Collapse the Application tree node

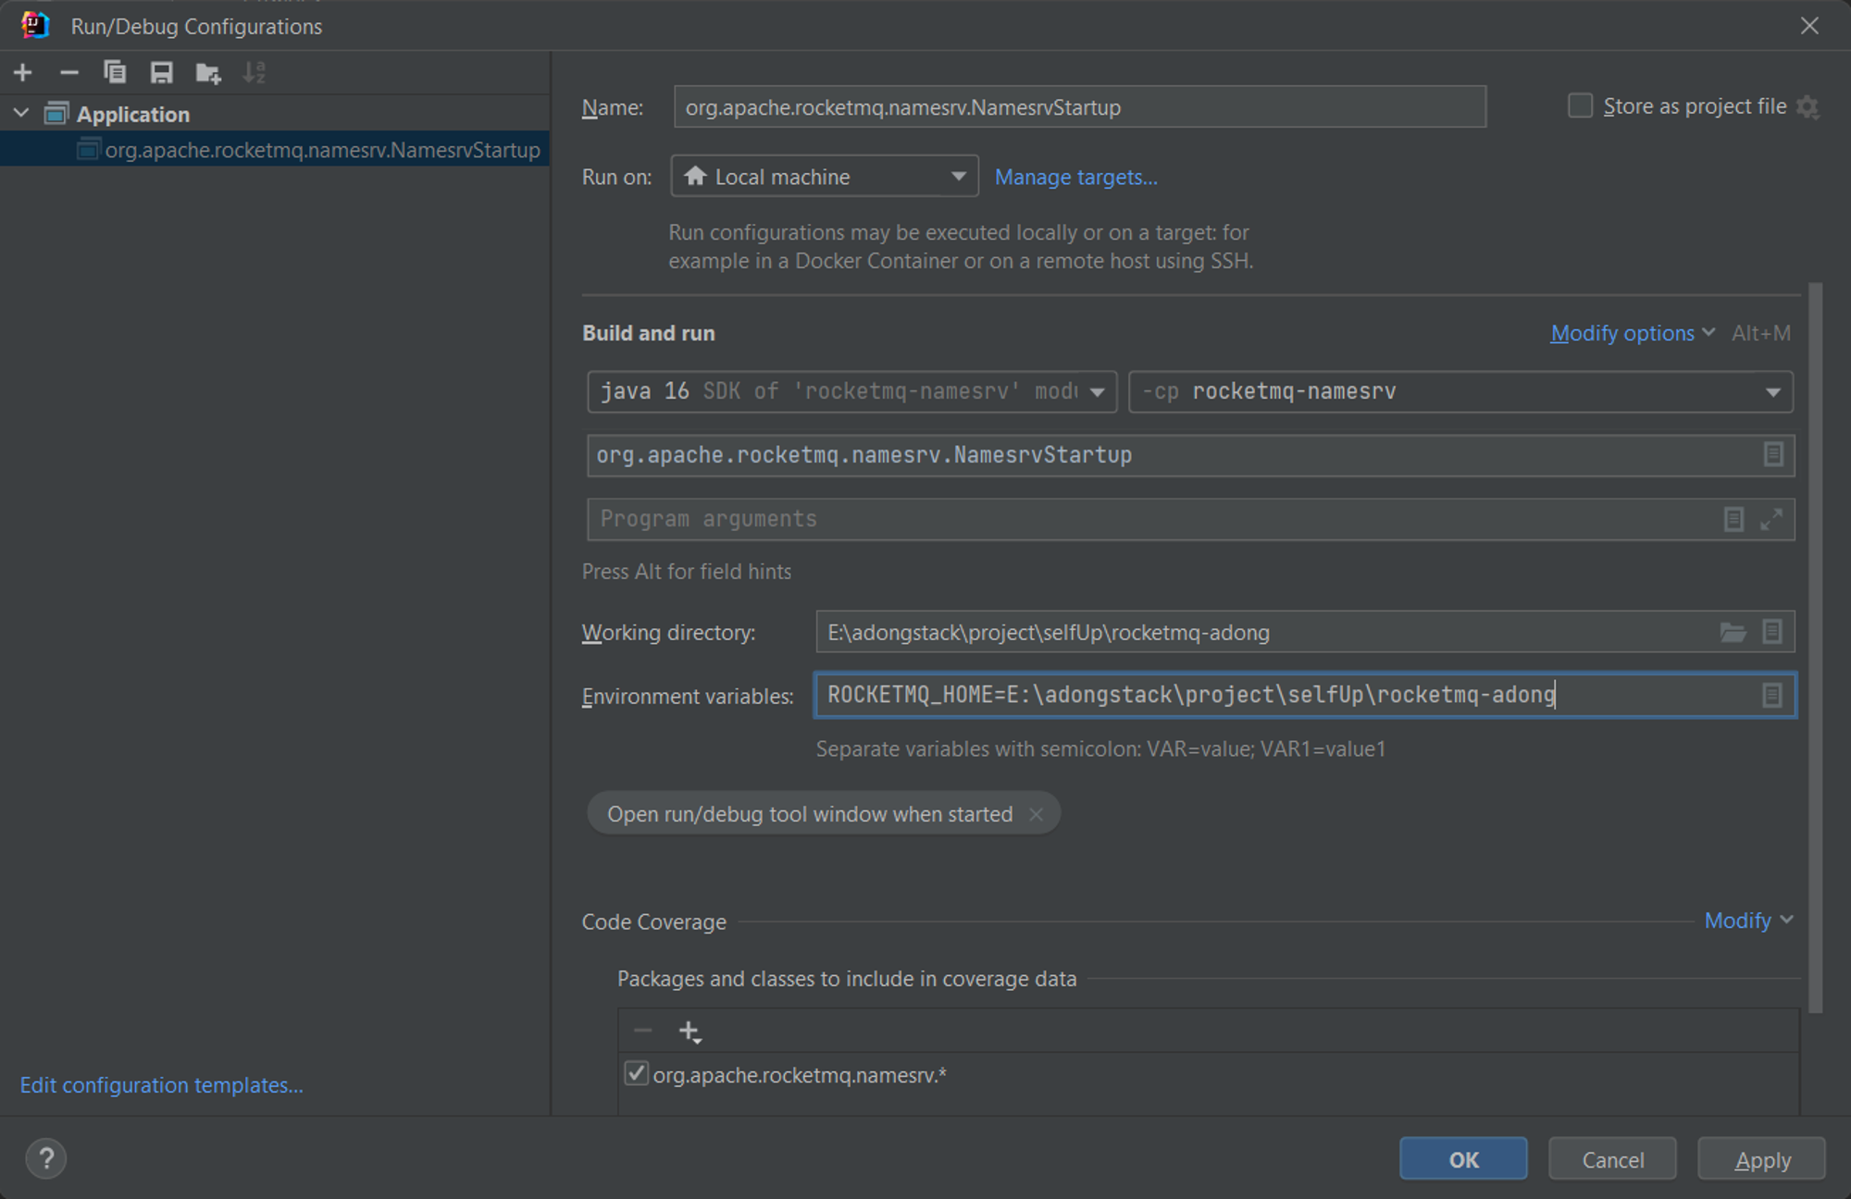pyautogui.click(x=21, y=114)
